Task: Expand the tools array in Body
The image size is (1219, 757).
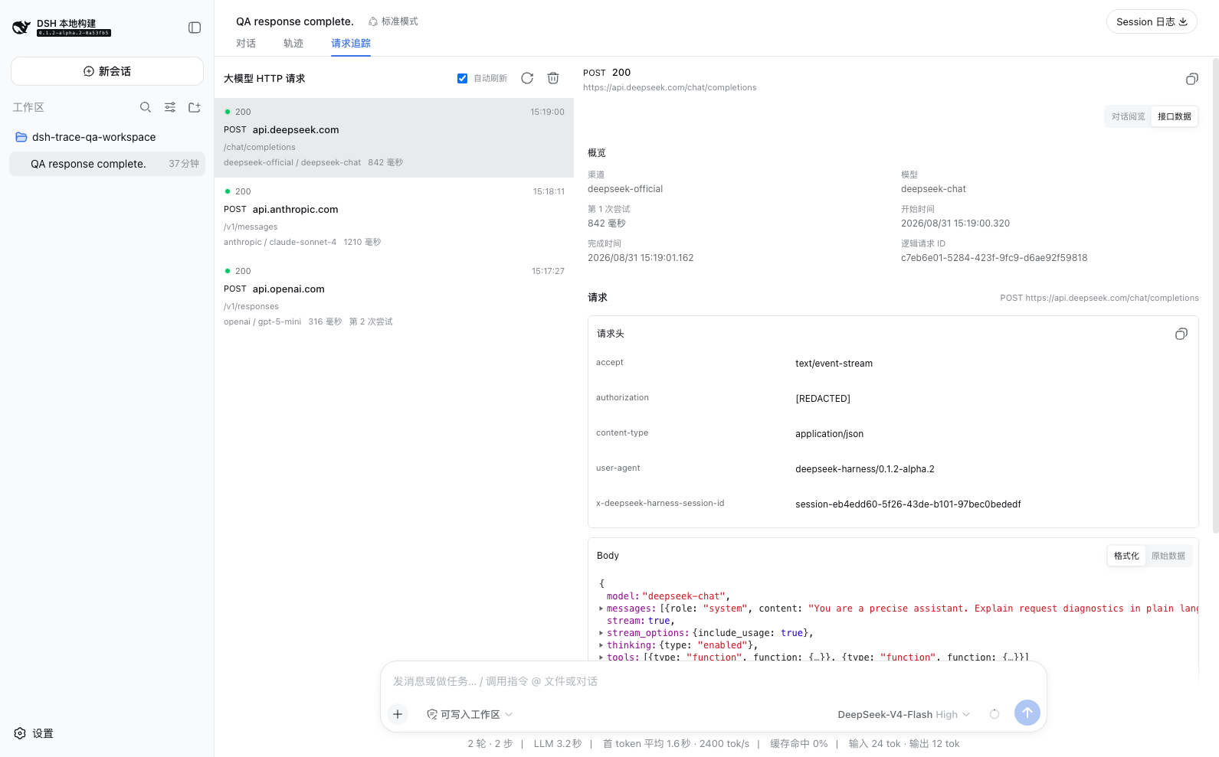Action: click(x=601, y=657)
